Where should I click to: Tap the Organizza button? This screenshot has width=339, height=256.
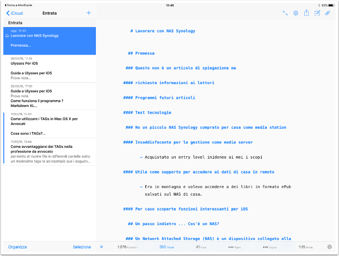pyautogui.click(x=18, y=247)
